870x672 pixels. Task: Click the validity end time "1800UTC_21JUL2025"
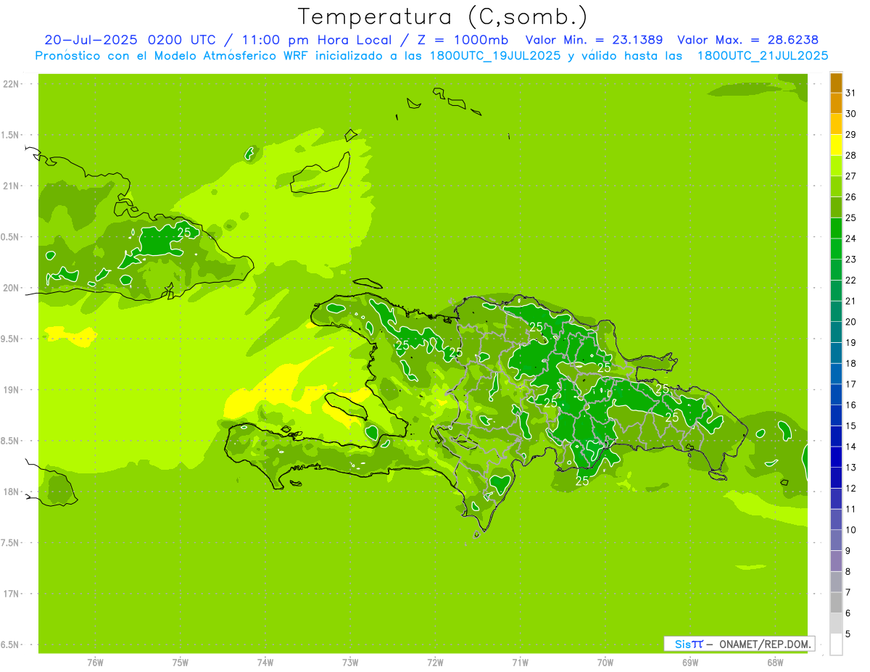(763, 56)
